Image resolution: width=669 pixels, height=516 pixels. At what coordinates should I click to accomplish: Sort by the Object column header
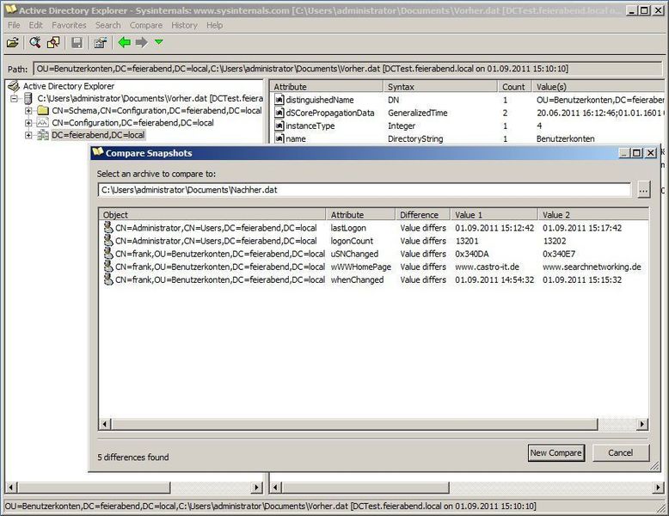pyautogui.click(x=212, y=215)
